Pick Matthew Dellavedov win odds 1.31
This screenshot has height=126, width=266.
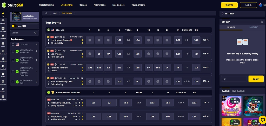[93, 103]
